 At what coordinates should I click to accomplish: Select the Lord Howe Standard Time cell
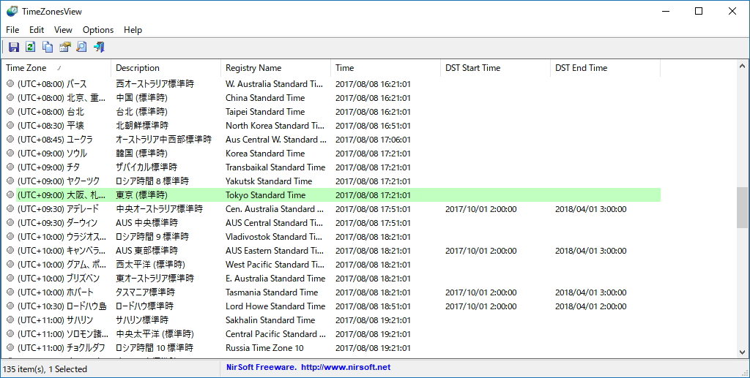pyautogui.click(x=275, y=306)
